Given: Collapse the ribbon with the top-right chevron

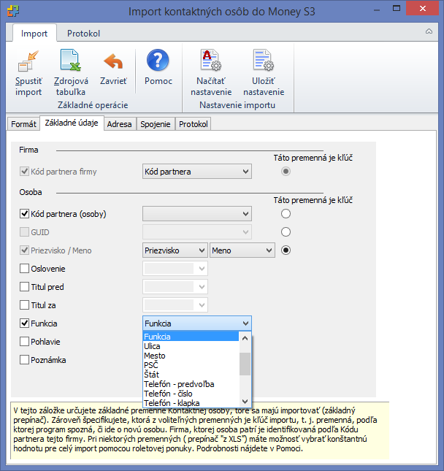Looking at the screenshot, I should (429, 31).
